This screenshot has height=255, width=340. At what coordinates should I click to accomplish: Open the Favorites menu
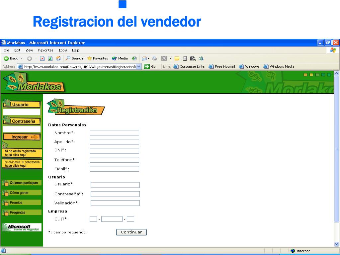(x=45, y=50)
